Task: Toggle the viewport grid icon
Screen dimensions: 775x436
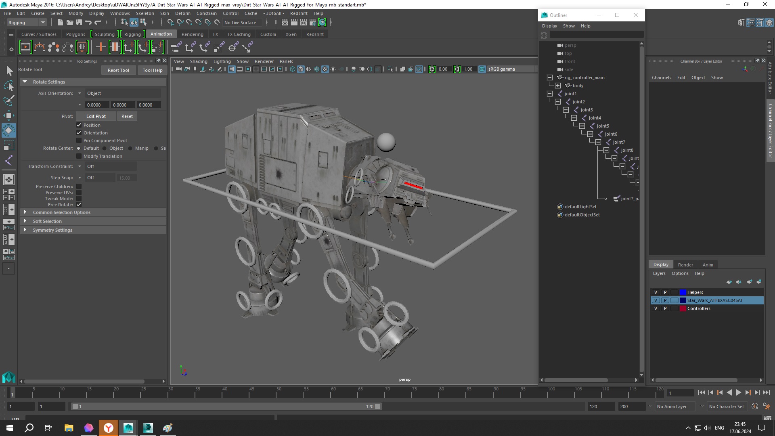Action: [x=232, y=69]
